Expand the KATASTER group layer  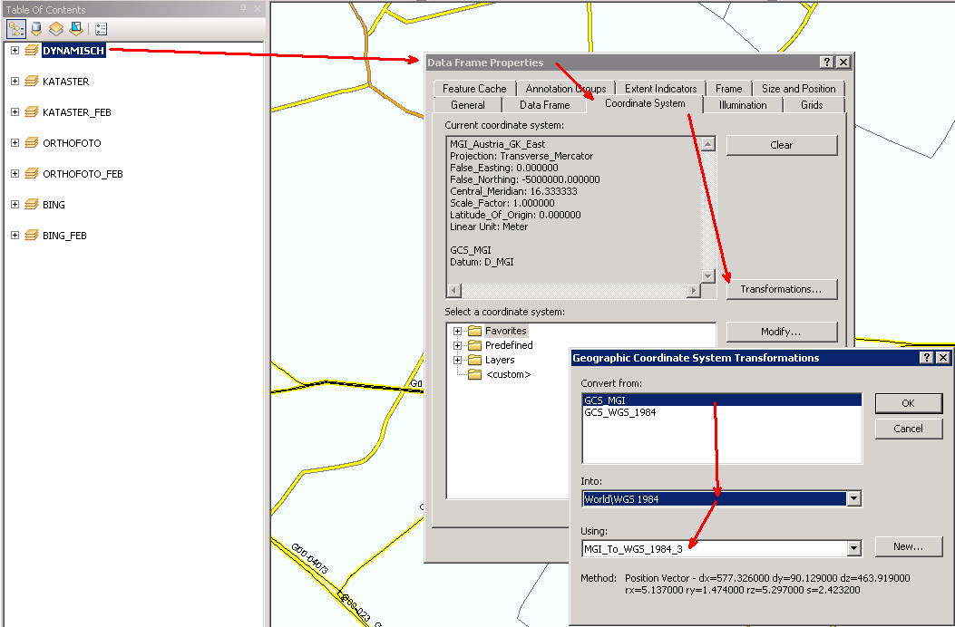pos(14,81)
